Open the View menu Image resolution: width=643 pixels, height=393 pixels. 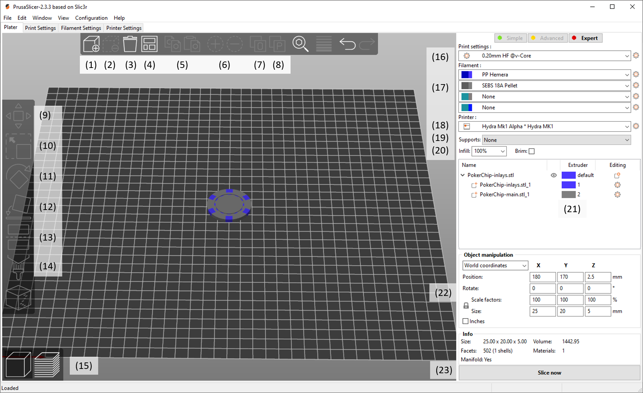tap(63, 18)
